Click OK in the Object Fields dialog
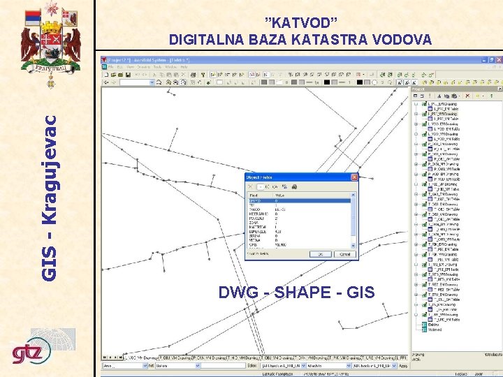The width and height of the screenshot is (503, 377). pos(320,254)
